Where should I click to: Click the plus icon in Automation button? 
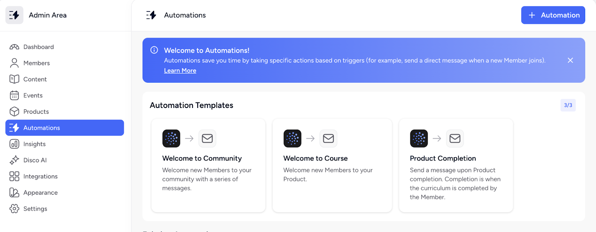[532, 15]
